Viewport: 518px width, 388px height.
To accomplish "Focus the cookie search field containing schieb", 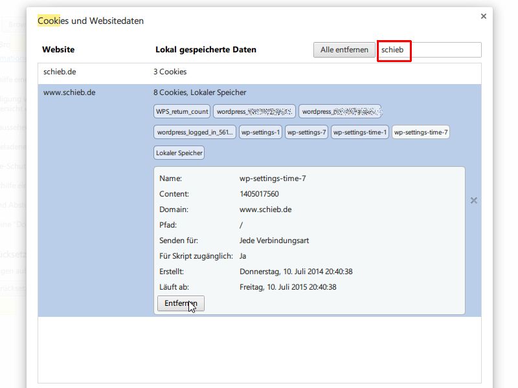I will click(429, 50).
